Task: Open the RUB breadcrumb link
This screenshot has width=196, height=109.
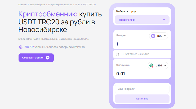Action: click(77, 4)
